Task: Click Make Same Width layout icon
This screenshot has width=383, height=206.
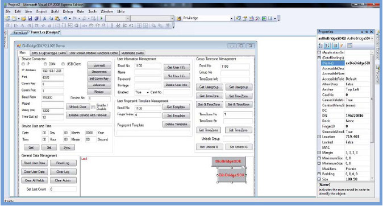Action: pos(57,26)
